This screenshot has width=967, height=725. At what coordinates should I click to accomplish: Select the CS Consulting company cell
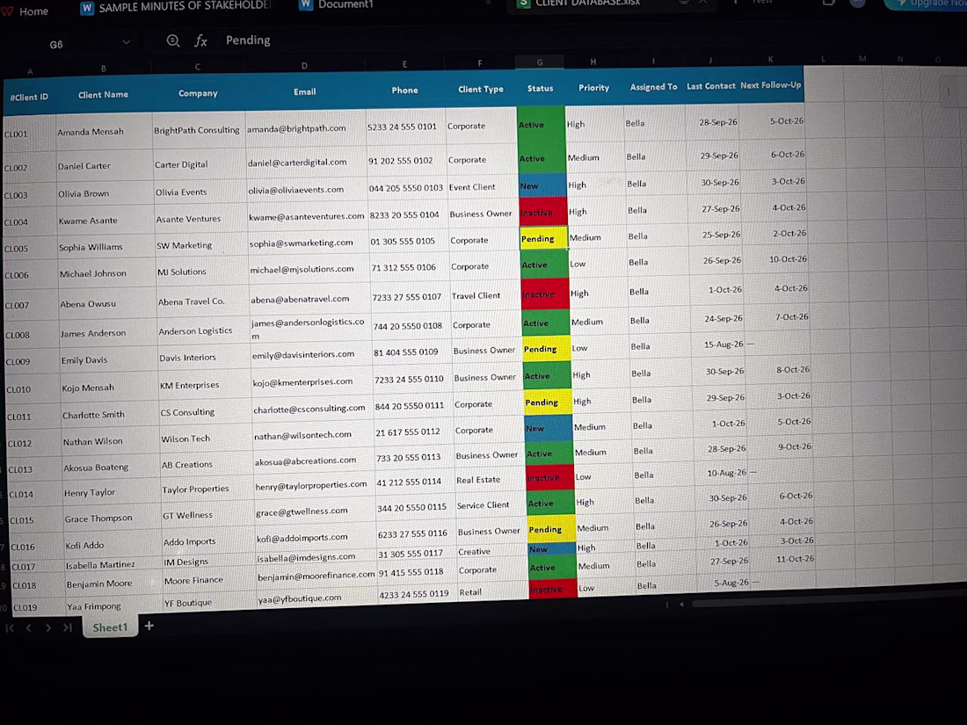pyautogui.click(x=204, y=412)
